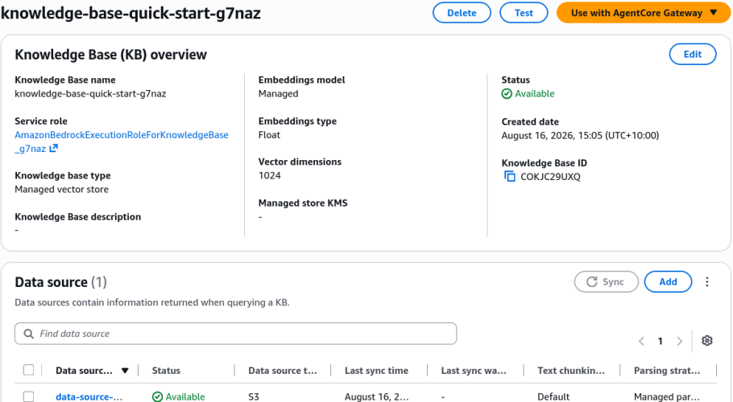
Task: Click Available status in the data source row
Action: click(x=179, y=396)
